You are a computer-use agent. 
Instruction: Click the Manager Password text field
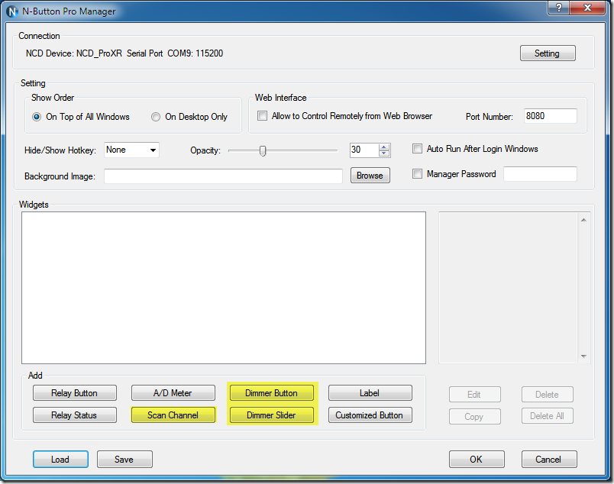click(540, 174)
